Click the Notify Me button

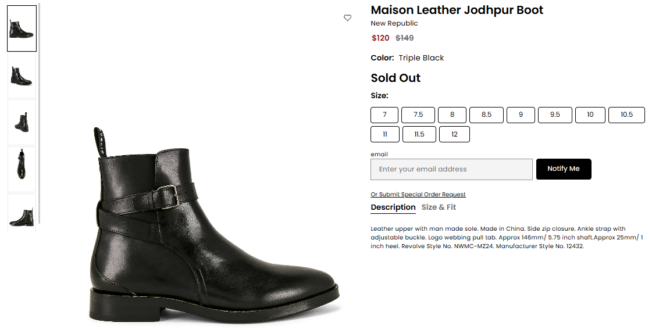(x=564, y=169)
